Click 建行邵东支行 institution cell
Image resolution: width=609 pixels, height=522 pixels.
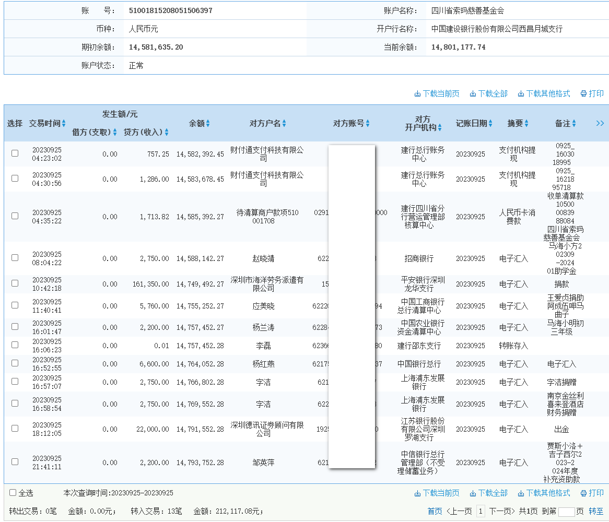419,346
